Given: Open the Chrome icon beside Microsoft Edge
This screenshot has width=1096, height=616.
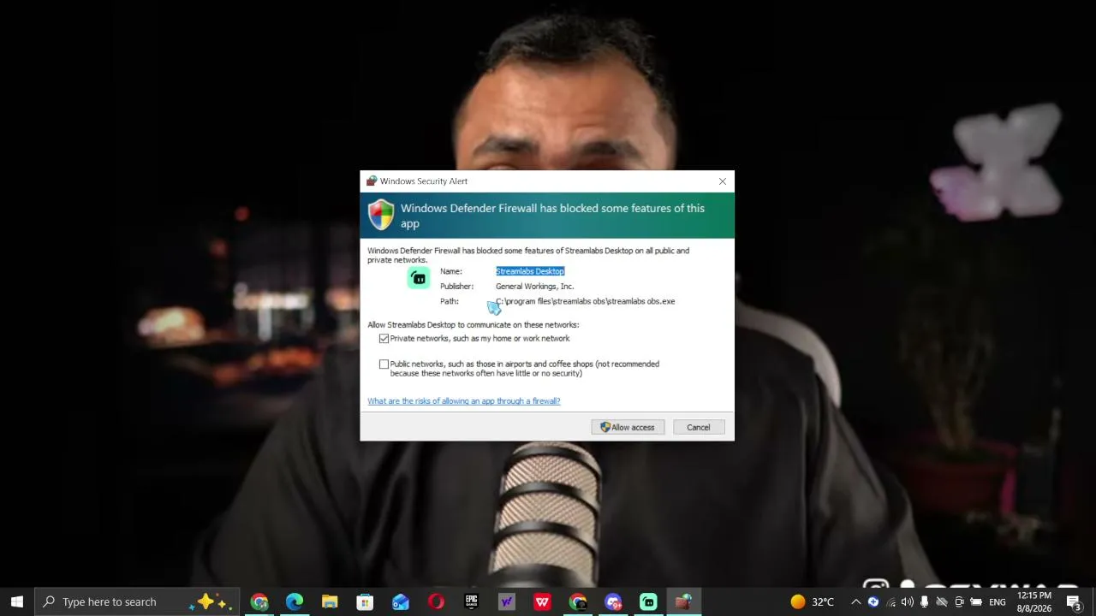Looking at the screenshot, I should pos(259,601).
